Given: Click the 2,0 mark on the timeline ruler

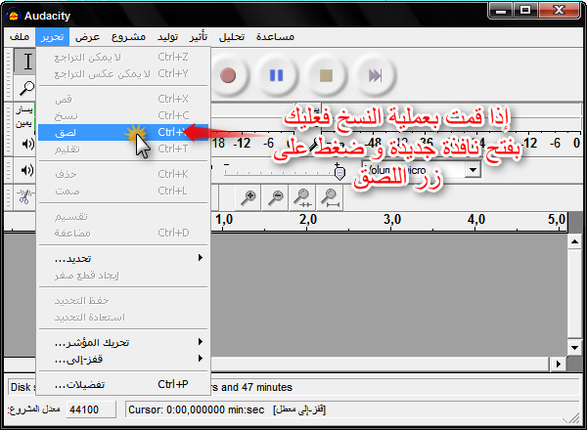Looking at the screenshot, I should click(x=308, y=220).
